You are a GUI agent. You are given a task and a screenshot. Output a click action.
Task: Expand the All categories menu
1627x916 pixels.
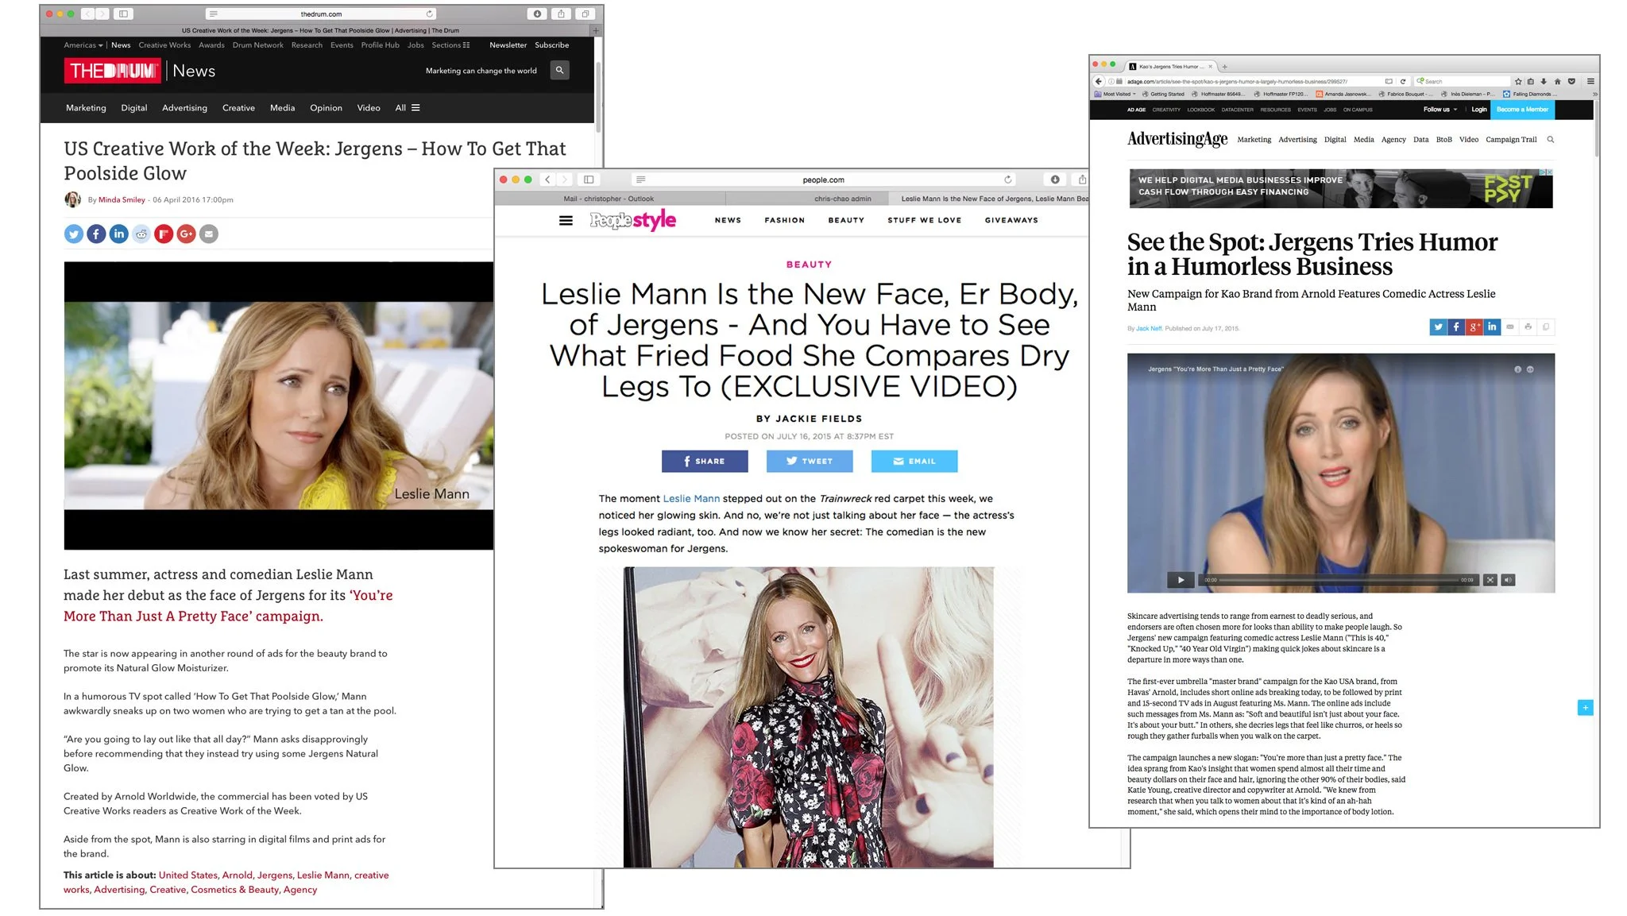click(x=408, y=108)
